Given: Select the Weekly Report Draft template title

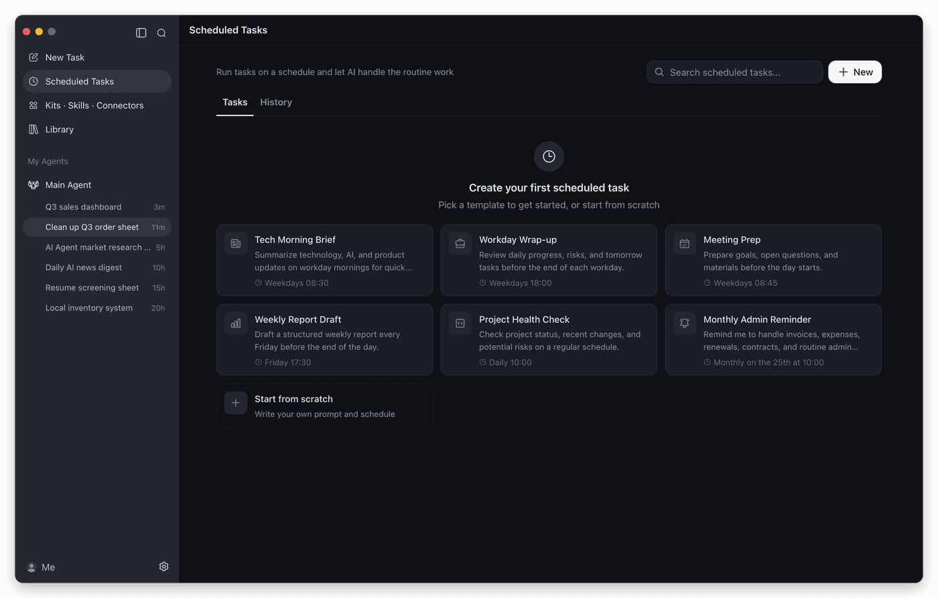Looking at the screenshot, I should (x=298, y=320).
